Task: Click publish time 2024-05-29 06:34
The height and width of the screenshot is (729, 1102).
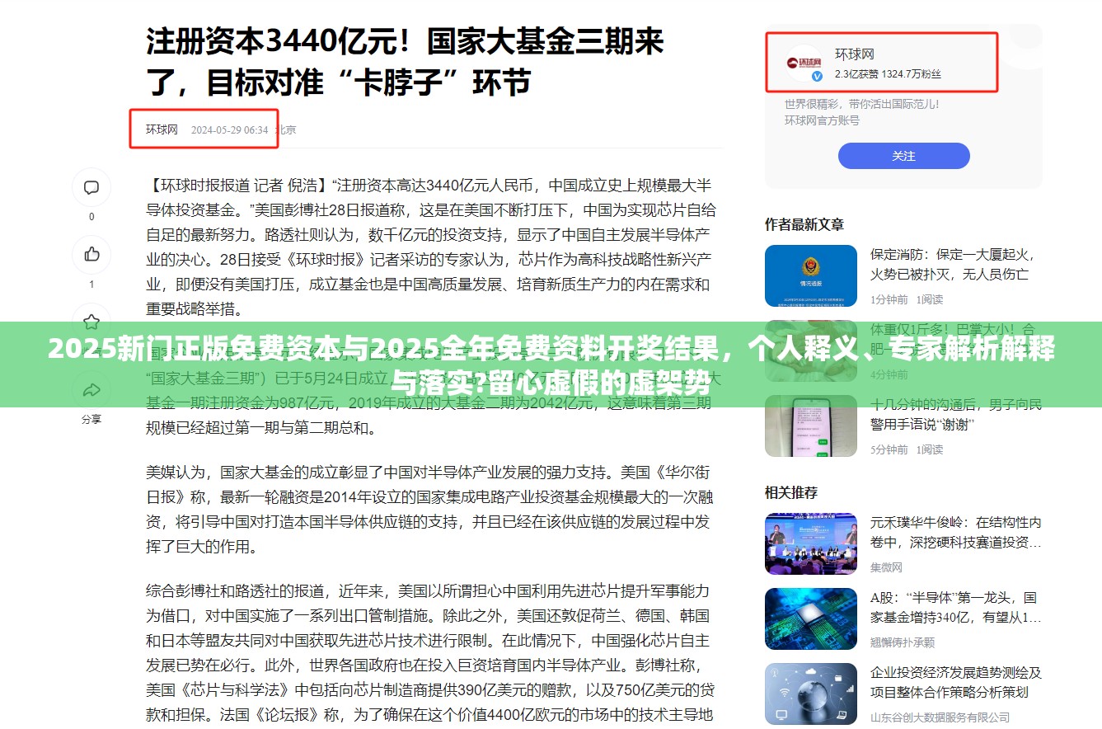Action: click(230, 129)
